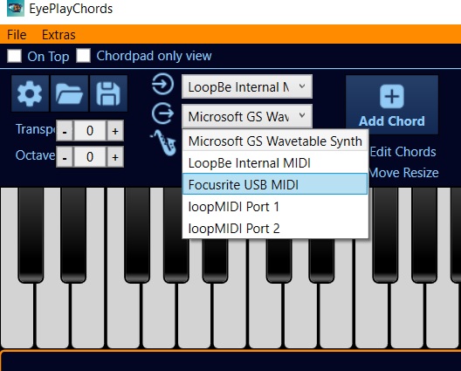Open the Extras menu

coord(58,35)
